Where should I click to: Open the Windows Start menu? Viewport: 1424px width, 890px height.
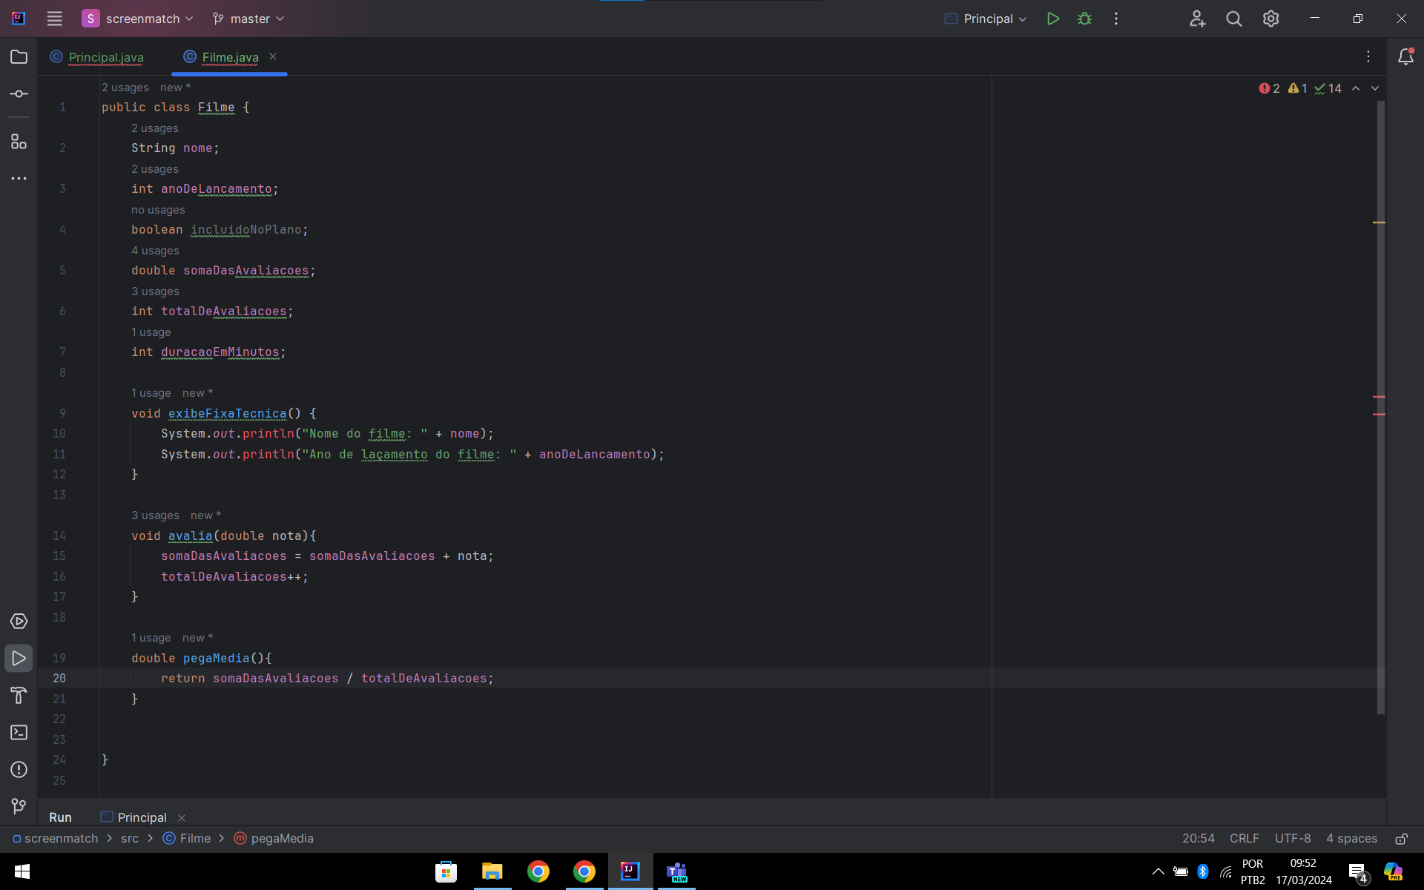[22, 871]
